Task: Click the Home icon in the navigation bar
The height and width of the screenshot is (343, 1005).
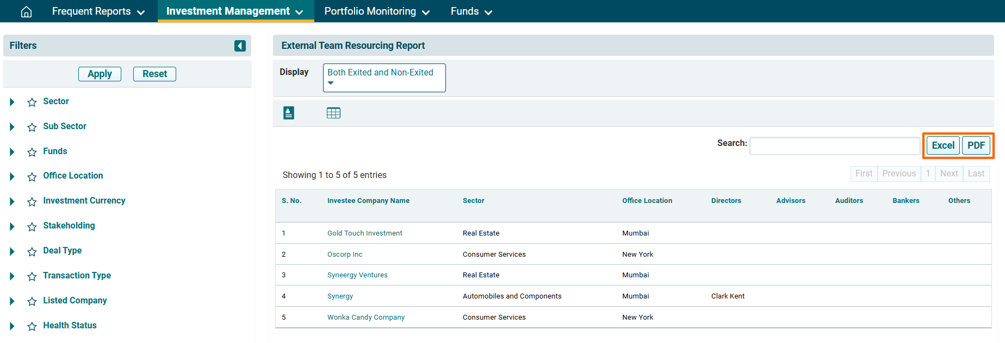Action: click(26, 11)
